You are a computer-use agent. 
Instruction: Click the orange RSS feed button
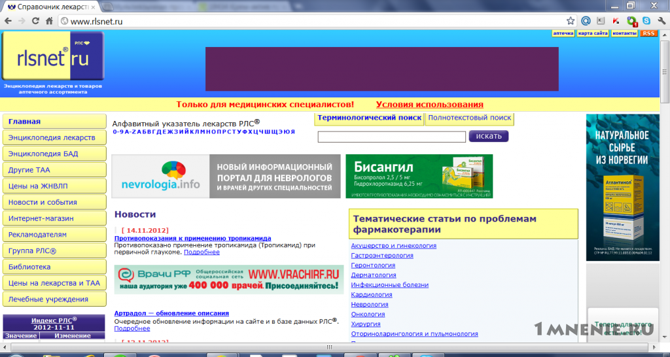pos(648,33)
